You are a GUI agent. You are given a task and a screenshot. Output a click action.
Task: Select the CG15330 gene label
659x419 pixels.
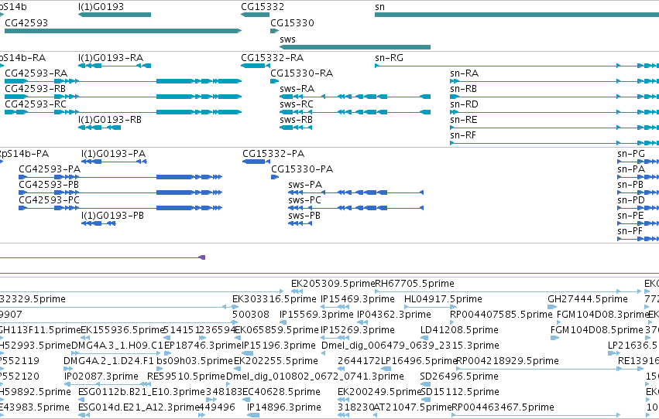[x=292, y=22]
